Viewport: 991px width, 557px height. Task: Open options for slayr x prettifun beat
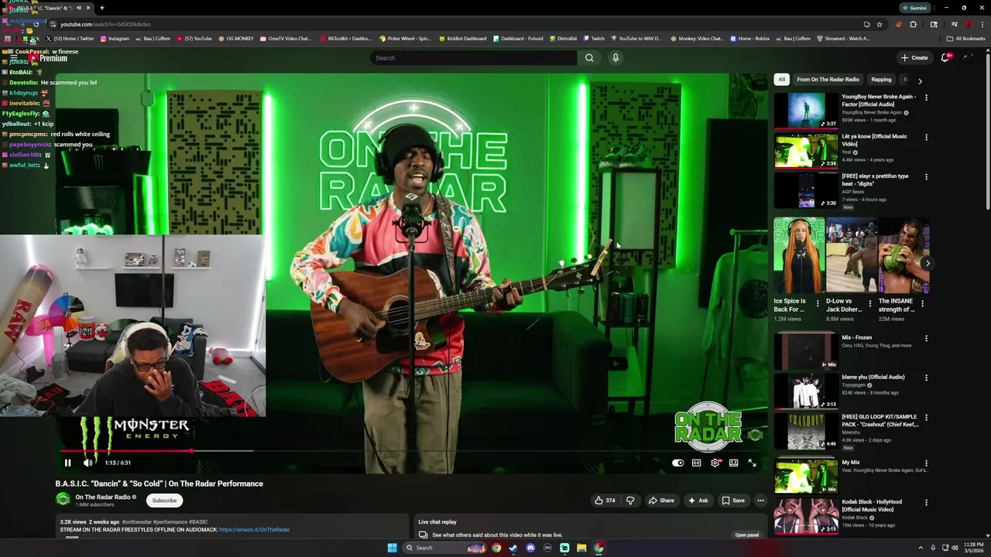tap(926, 176)
